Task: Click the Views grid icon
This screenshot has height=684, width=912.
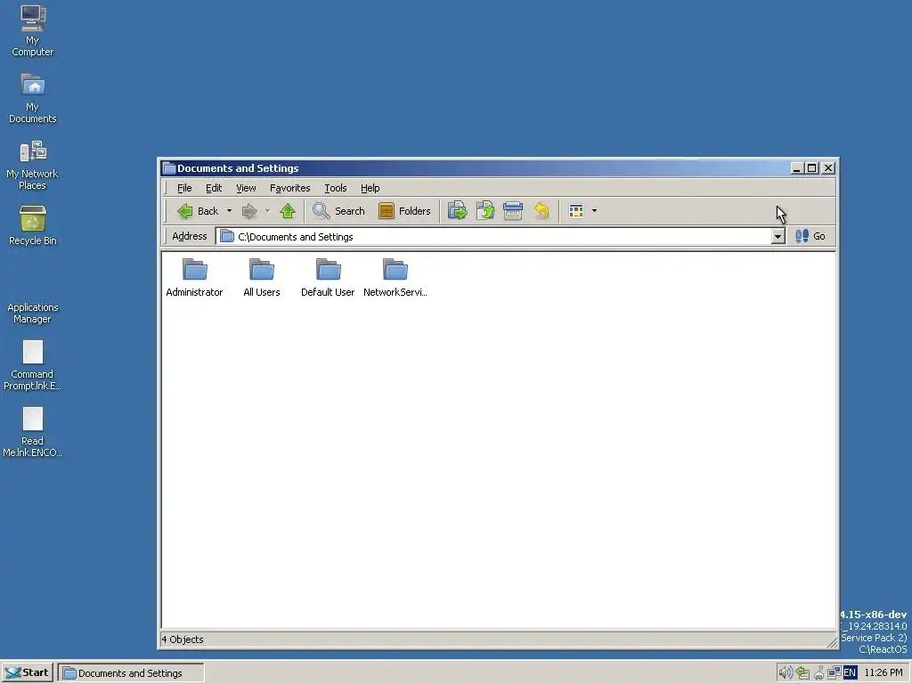Action: (576, 211)
